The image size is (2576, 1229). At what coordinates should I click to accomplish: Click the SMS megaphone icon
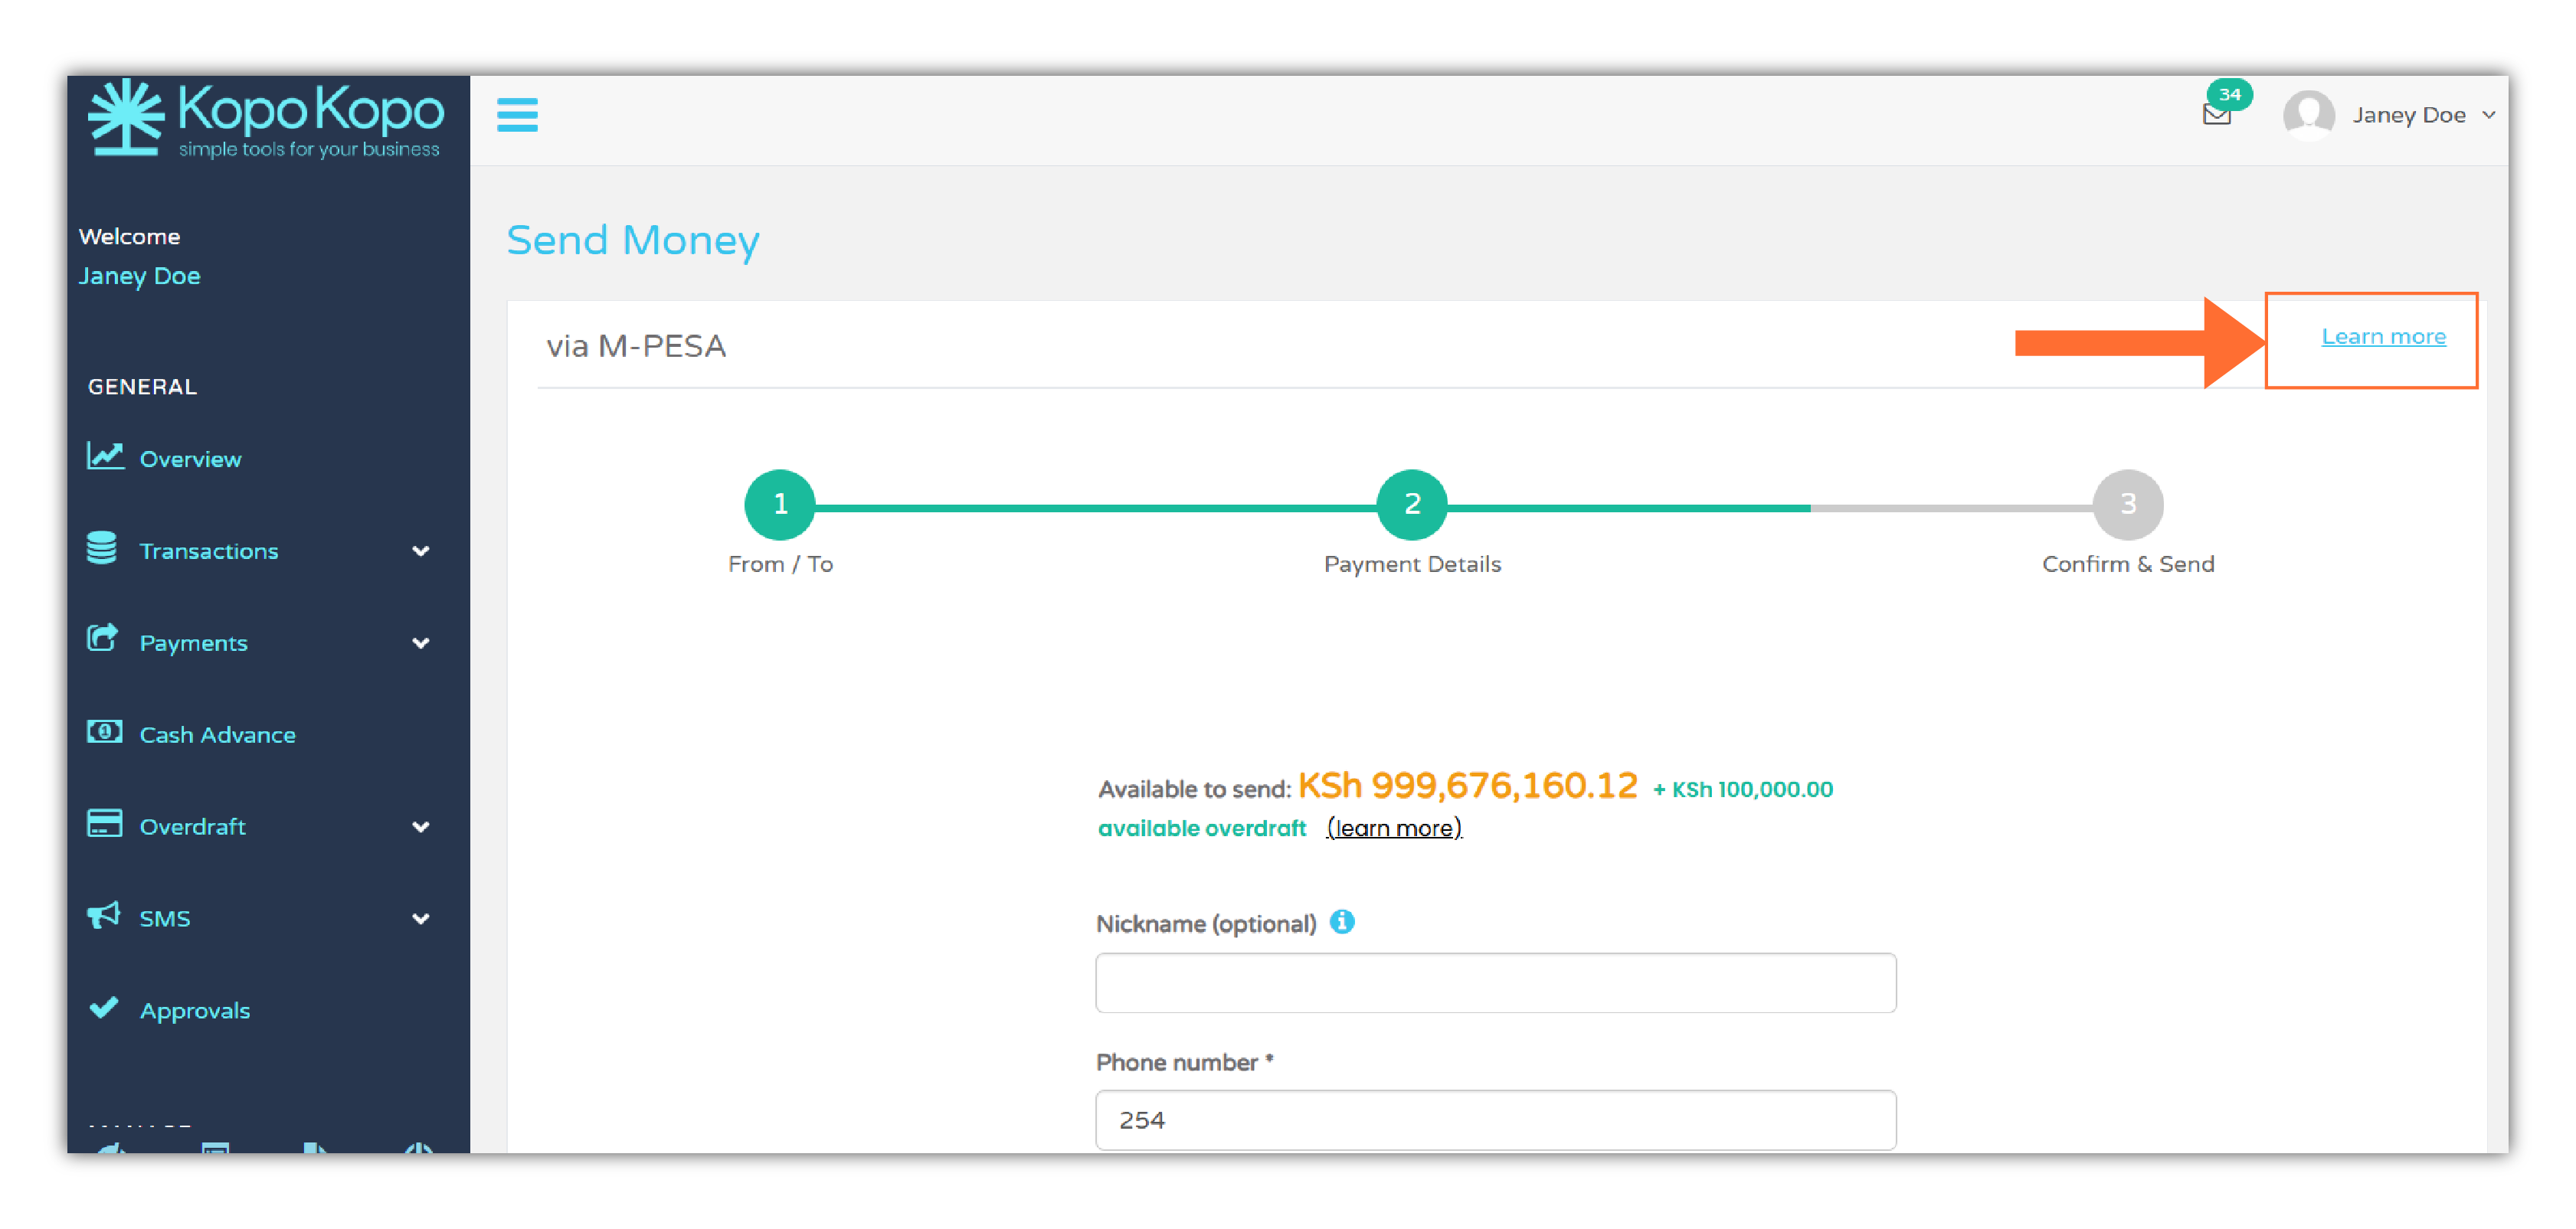[x=104, y=916]
